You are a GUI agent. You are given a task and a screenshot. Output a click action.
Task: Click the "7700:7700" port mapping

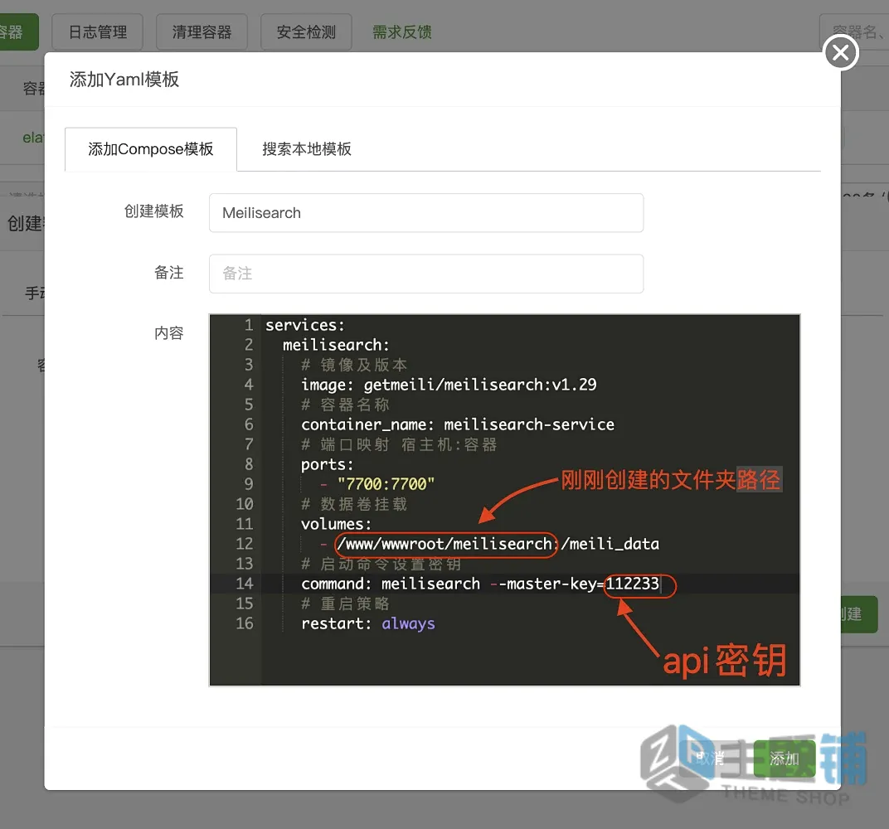pyautogui.click(x=386, y=484)
